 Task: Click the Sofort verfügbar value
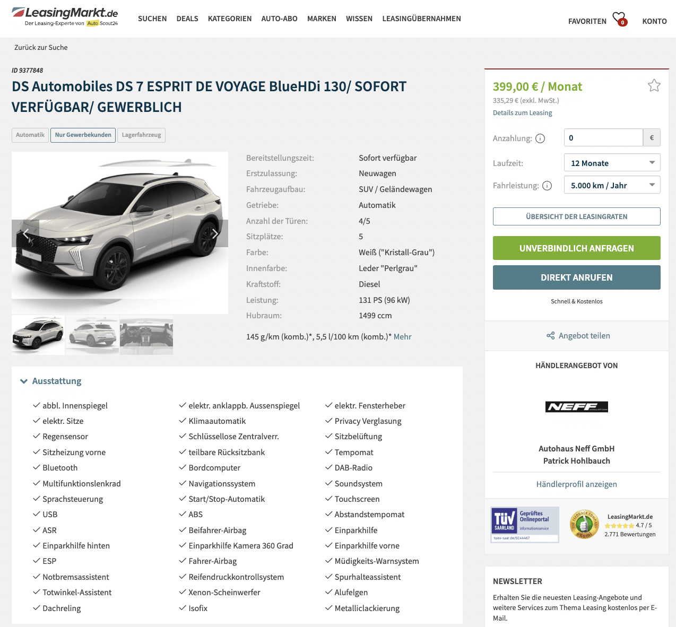pyautogui.click(x=387, y=158)
